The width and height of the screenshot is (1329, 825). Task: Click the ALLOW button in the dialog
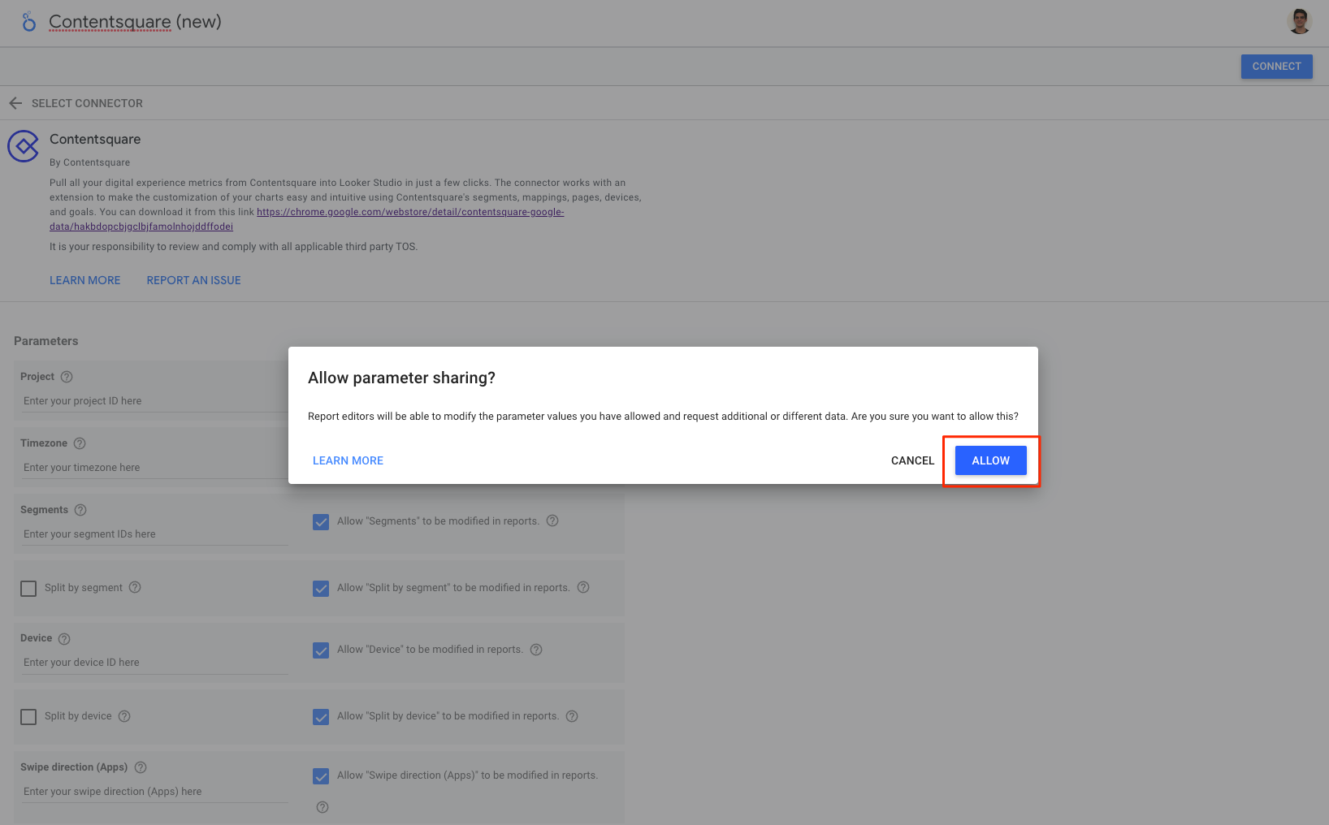990,460
